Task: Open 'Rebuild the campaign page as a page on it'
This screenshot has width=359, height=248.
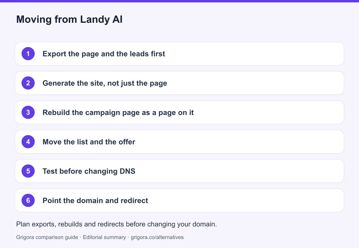Action: tap(180, 113)
